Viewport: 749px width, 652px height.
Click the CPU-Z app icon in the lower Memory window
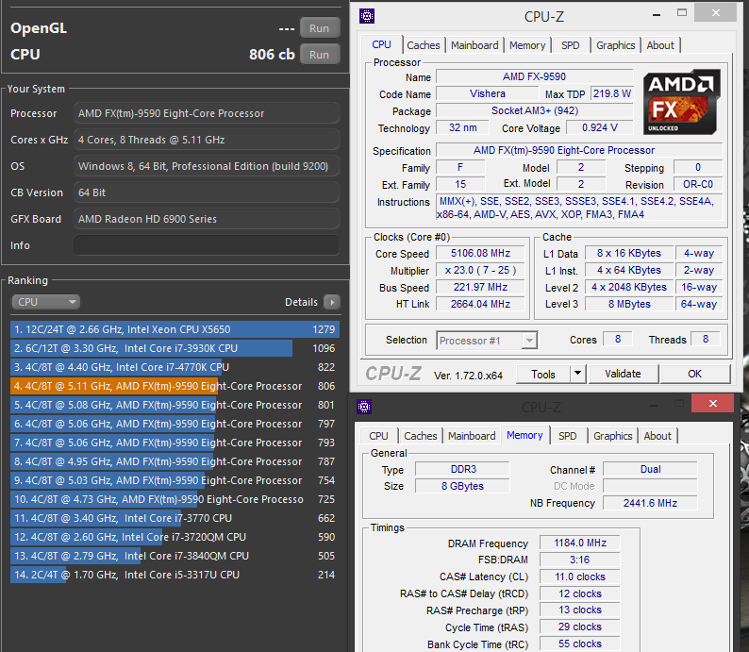point(364,407)
